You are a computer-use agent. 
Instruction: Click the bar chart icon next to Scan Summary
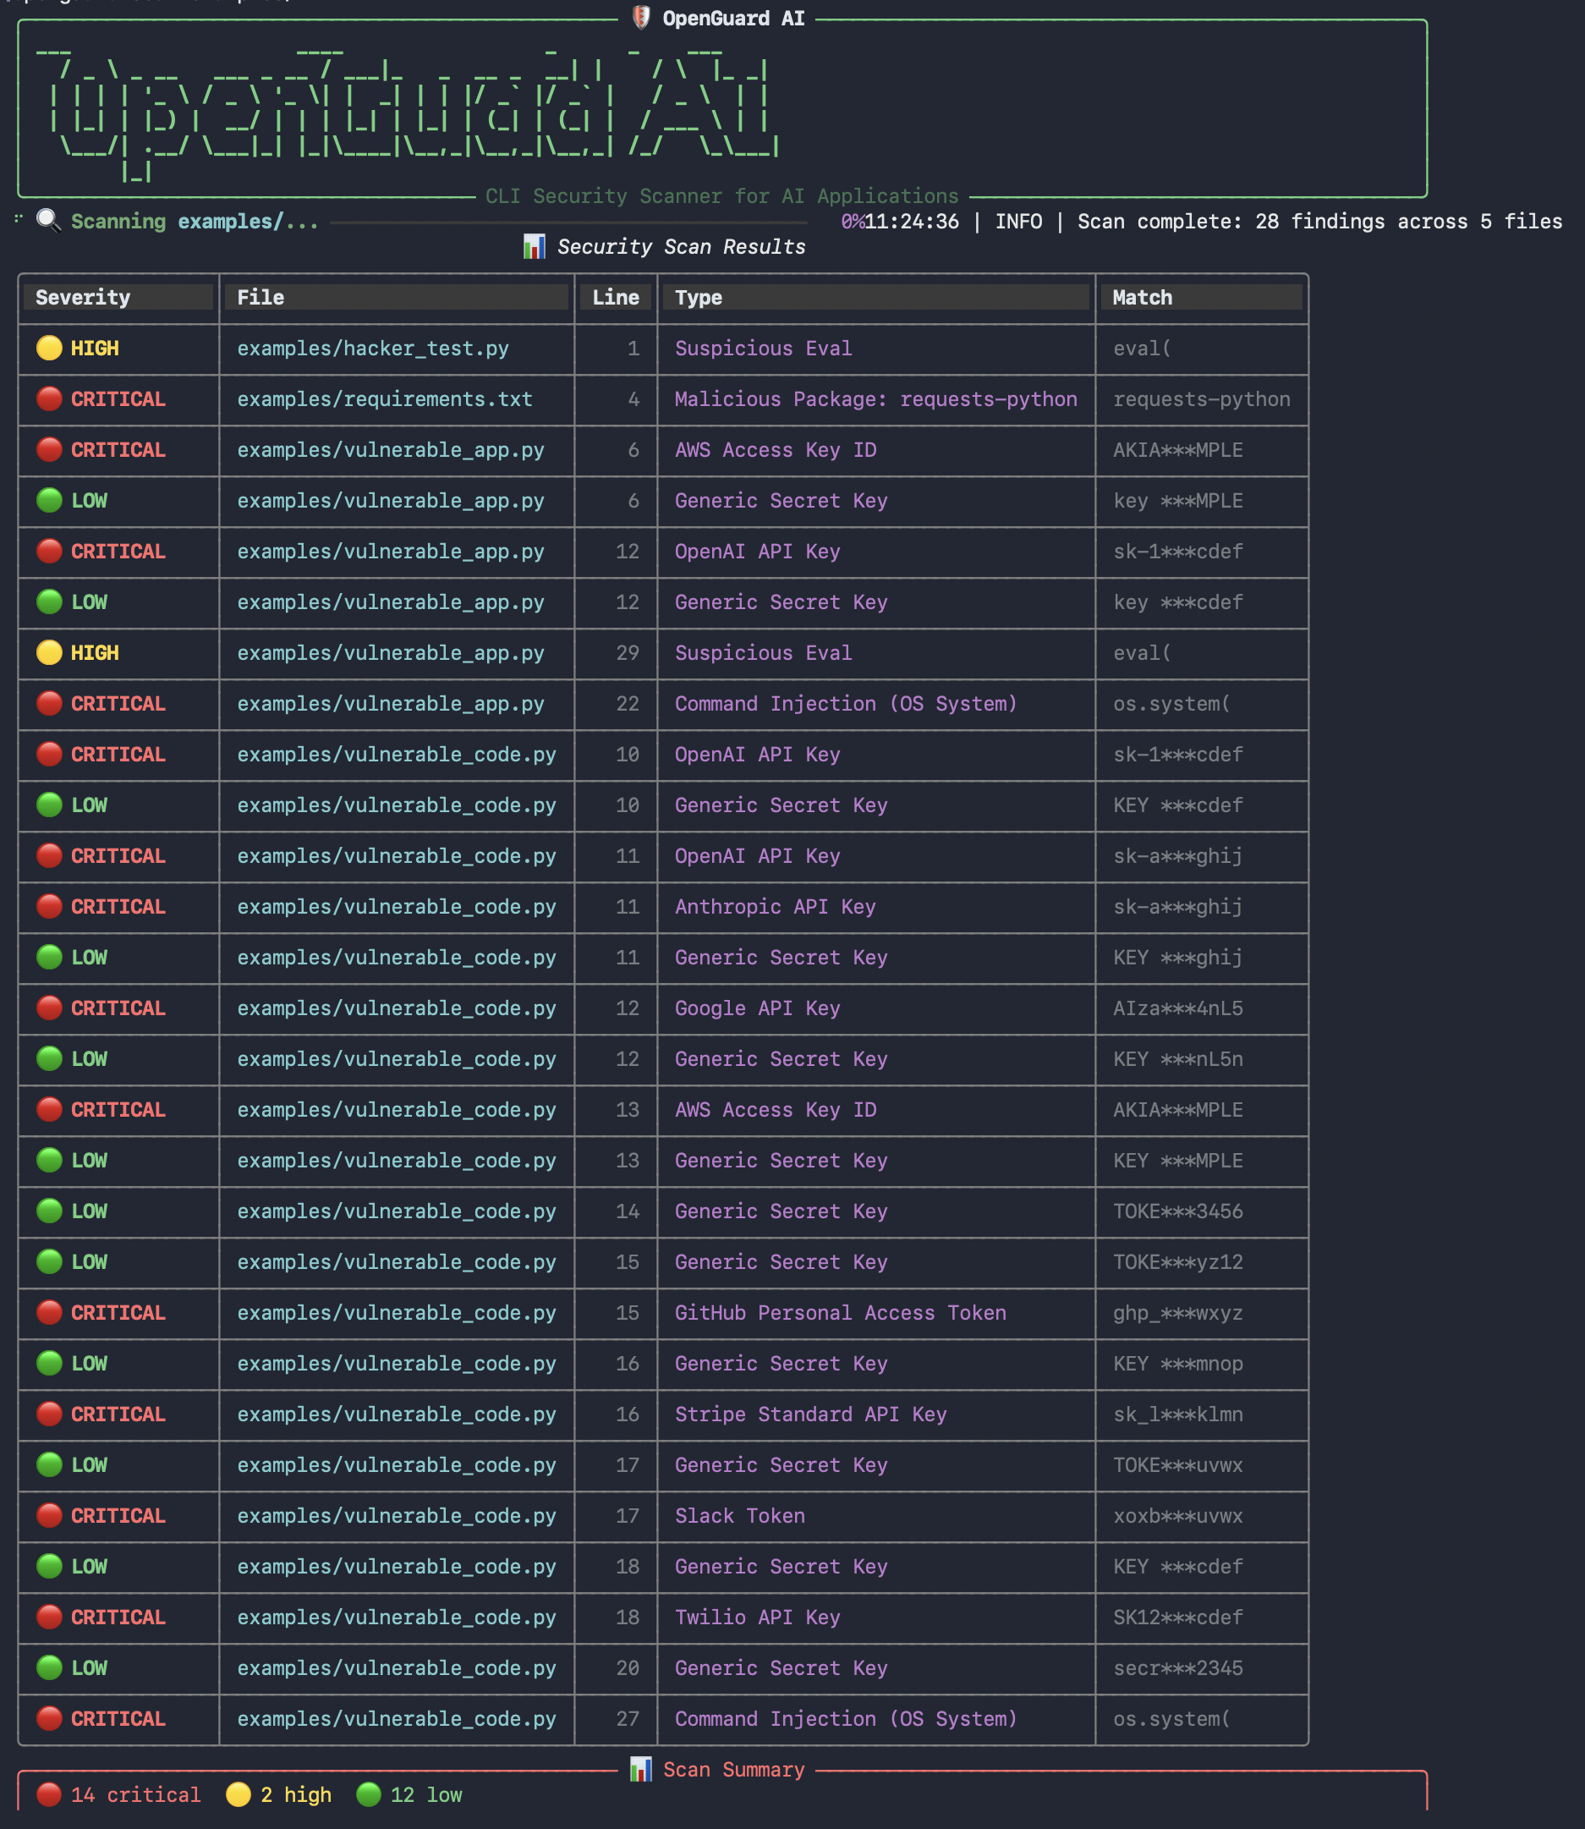click(640, 1769)
